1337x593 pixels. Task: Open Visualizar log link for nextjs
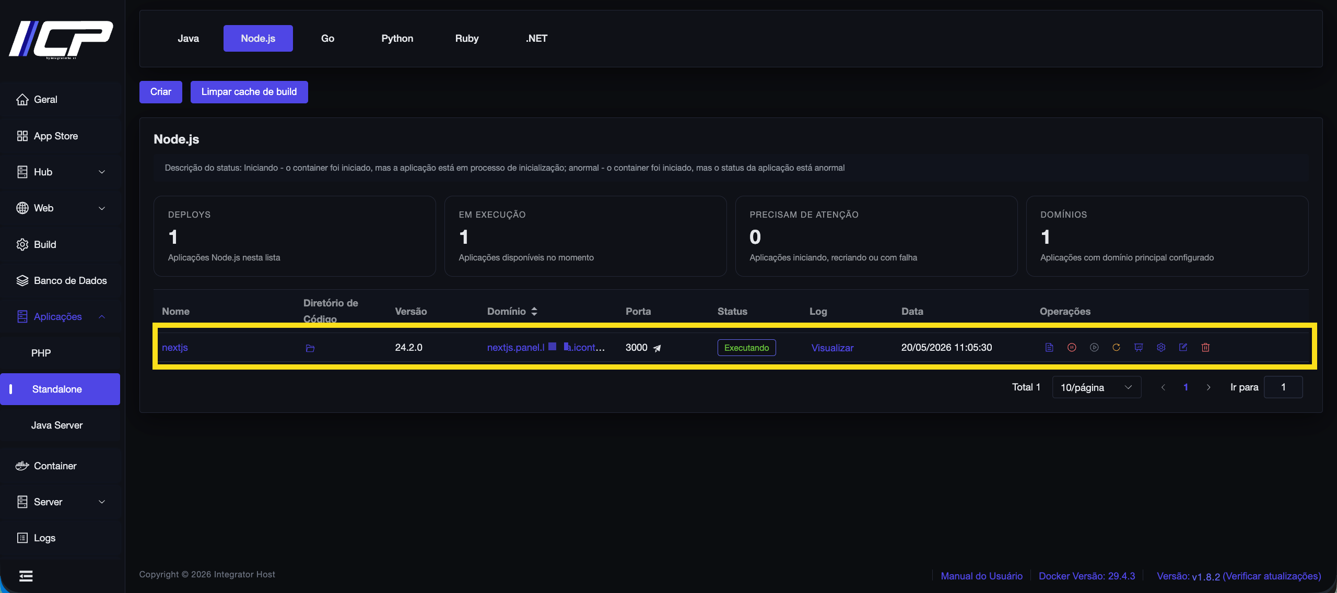coord(832,348)
